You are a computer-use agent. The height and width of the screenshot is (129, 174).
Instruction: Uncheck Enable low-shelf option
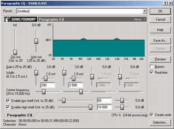pos(8,100)
